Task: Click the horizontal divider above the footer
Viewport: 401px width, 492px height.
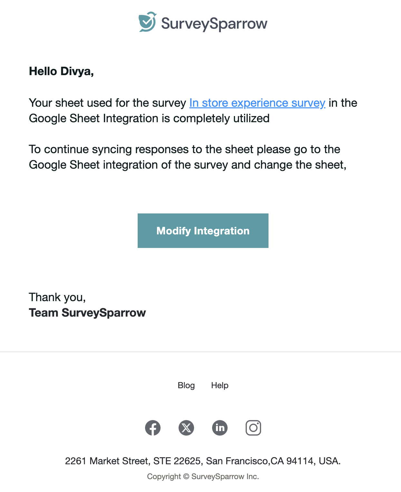Action: point(200,351)
